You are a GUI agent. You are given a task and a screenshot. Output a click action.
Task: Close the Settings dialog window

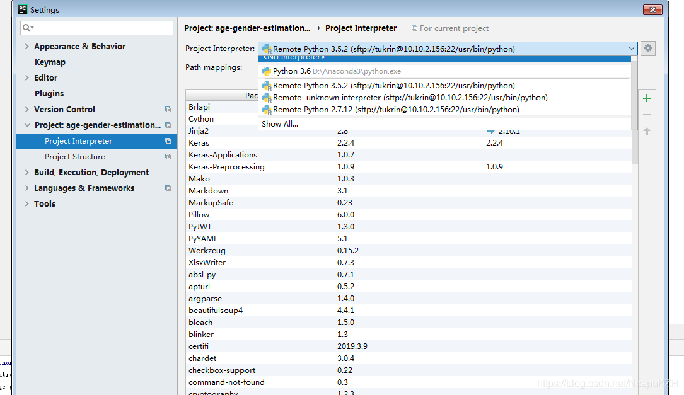pos(652,9)
